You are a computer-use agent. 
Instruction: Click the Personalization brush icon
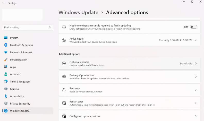point(6,60)
